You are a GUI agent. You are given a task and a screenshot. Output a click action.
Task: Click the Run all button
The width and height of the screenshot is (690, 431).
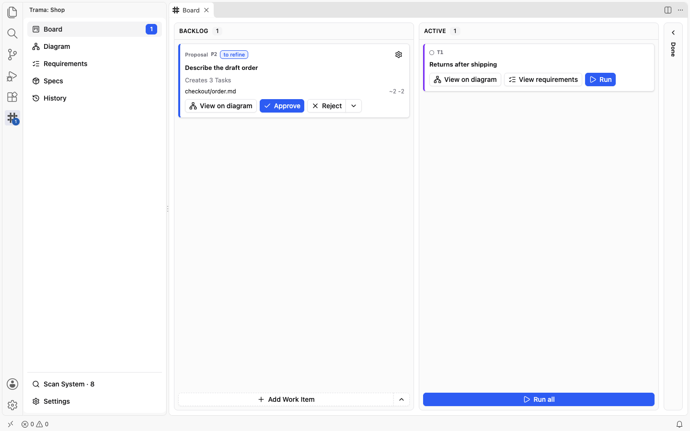[539, 399]
